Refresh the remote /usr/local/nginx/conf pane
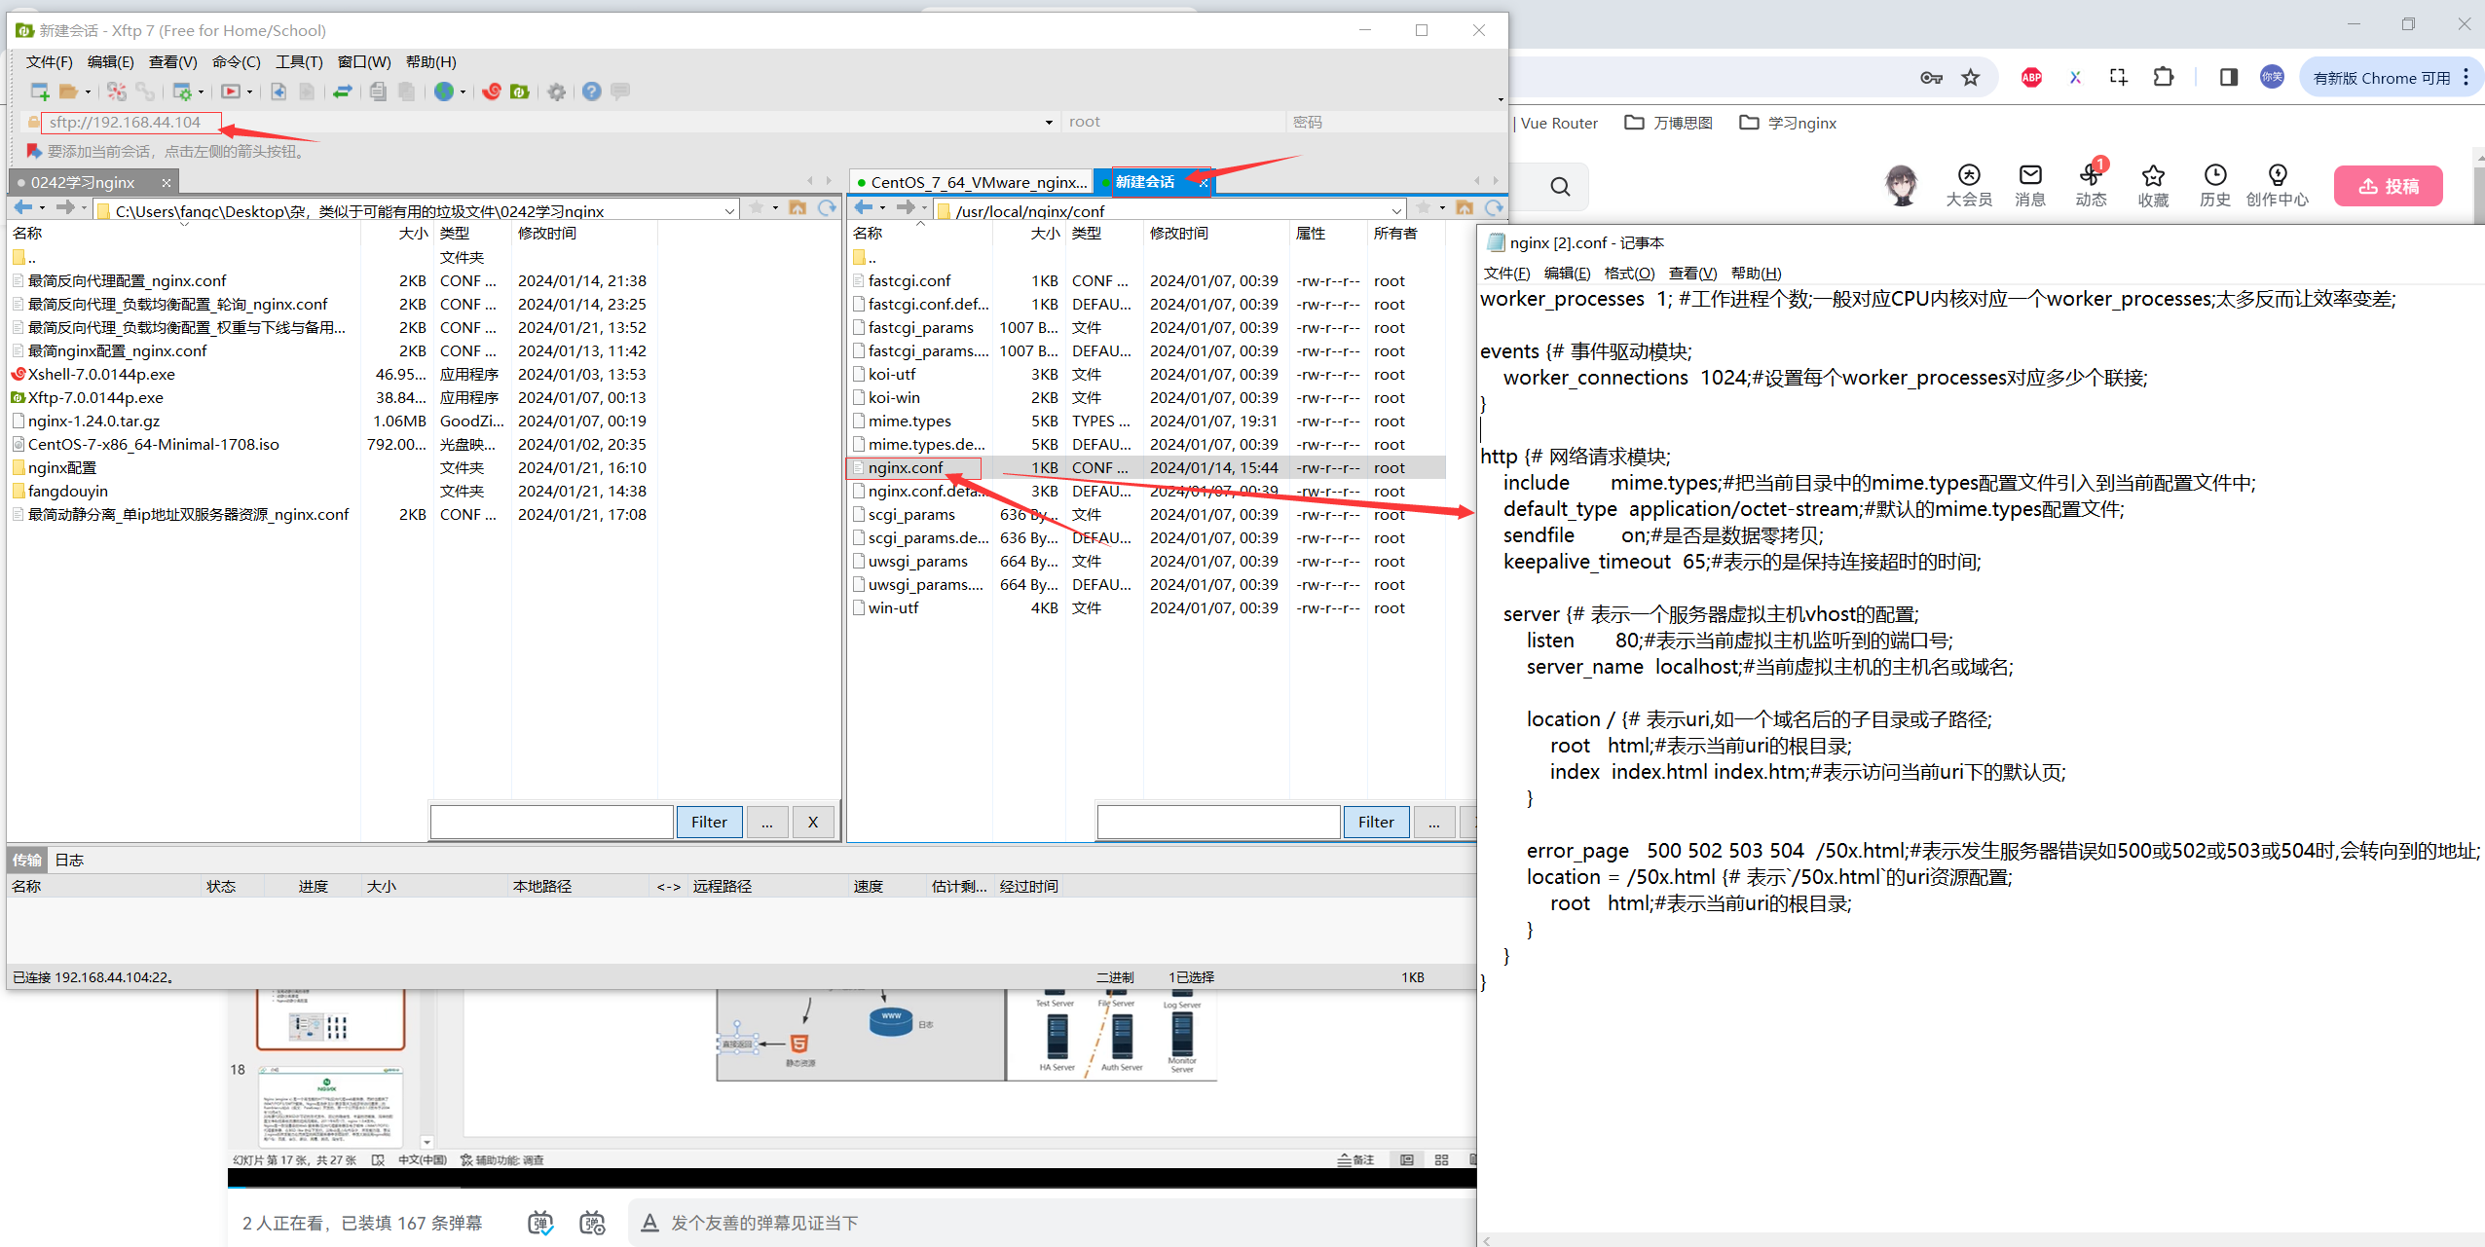This screenshot has width=2485, height=1247. (1494, 207)
